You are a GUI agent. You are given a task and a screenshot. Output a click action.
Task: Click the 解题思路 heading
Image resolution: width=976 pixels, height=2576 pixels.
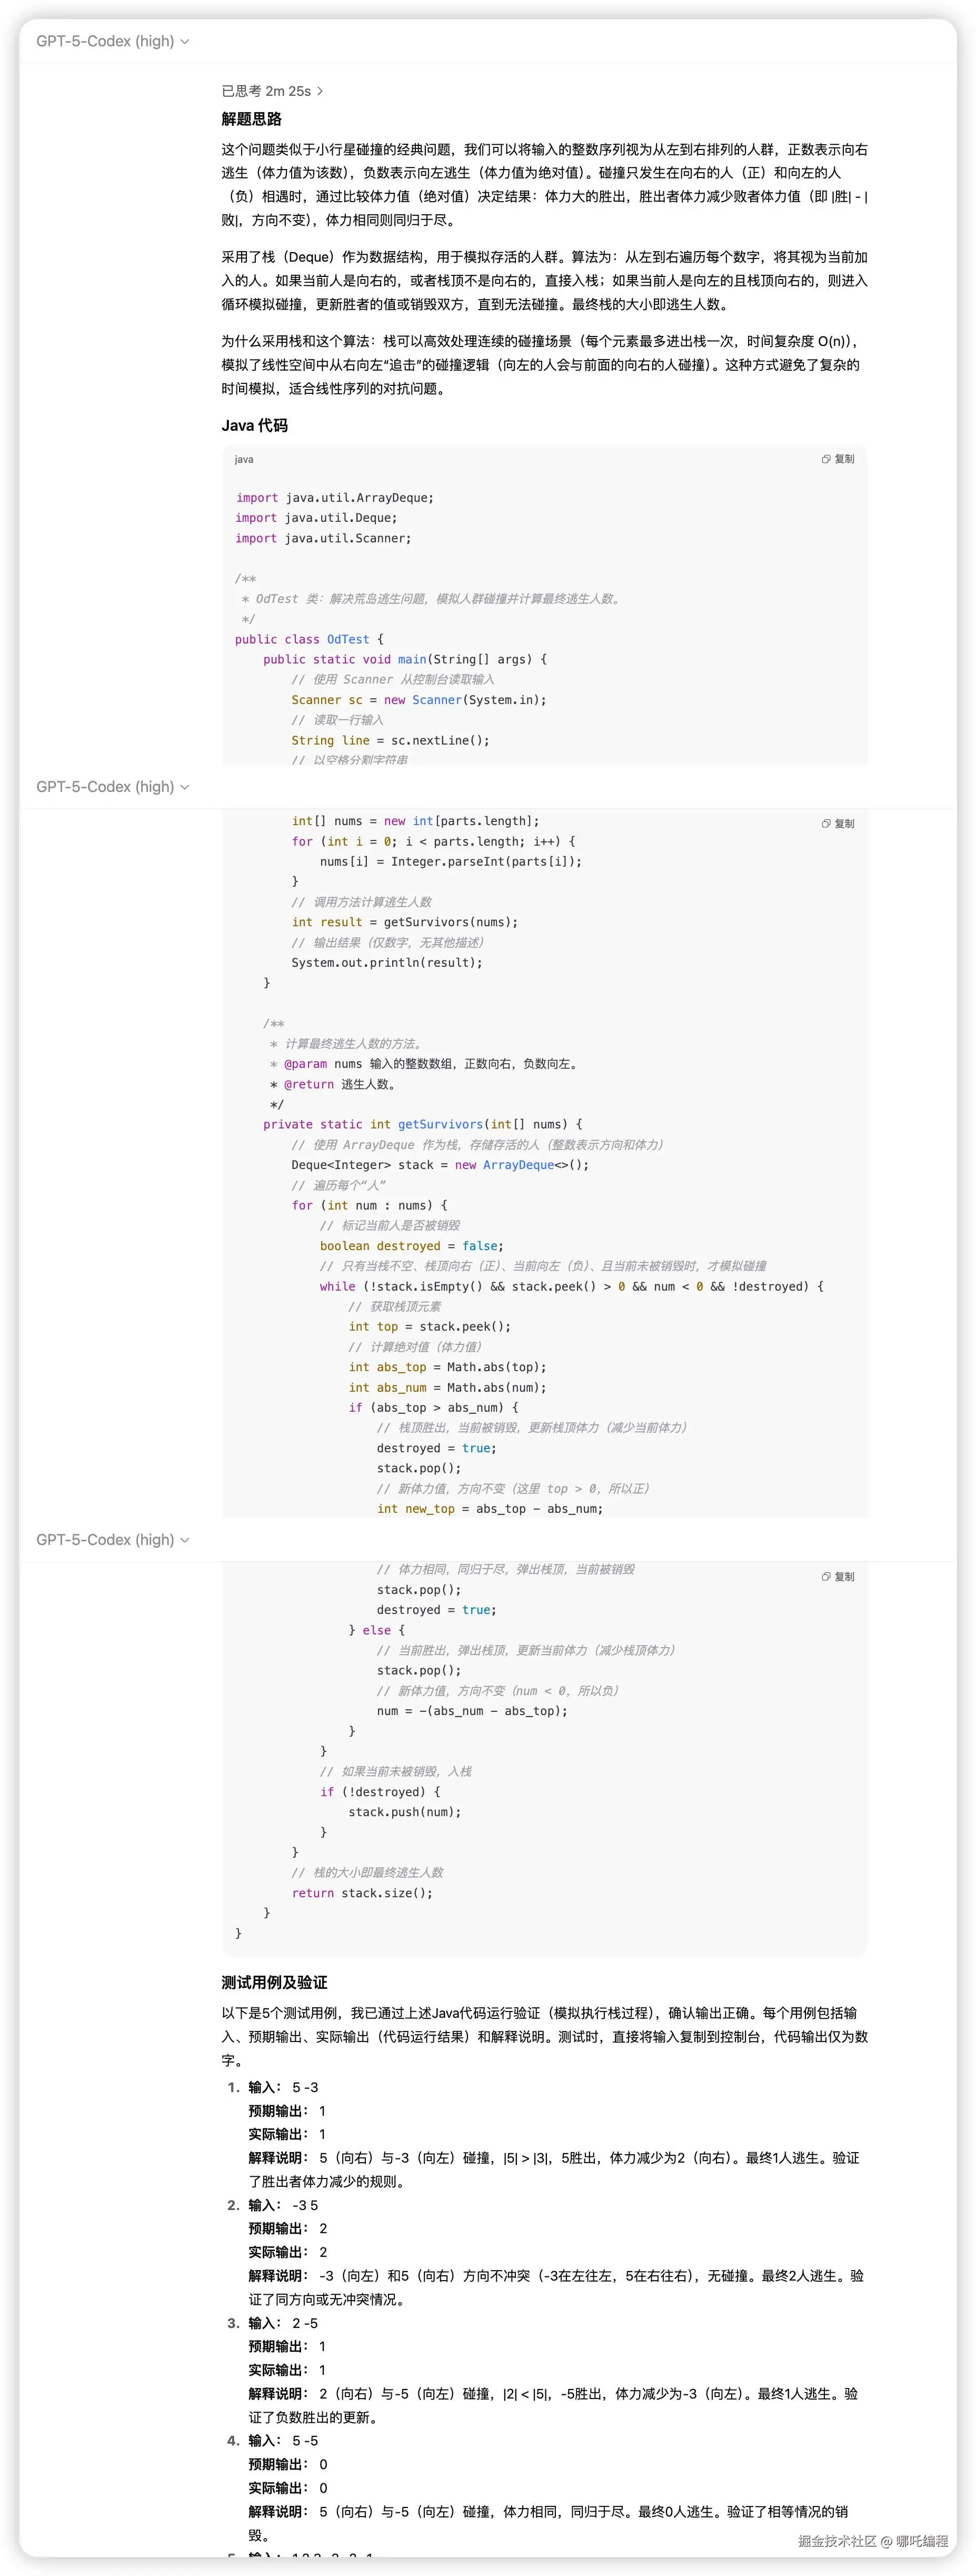pyautogui.click(x=251, y=119)
